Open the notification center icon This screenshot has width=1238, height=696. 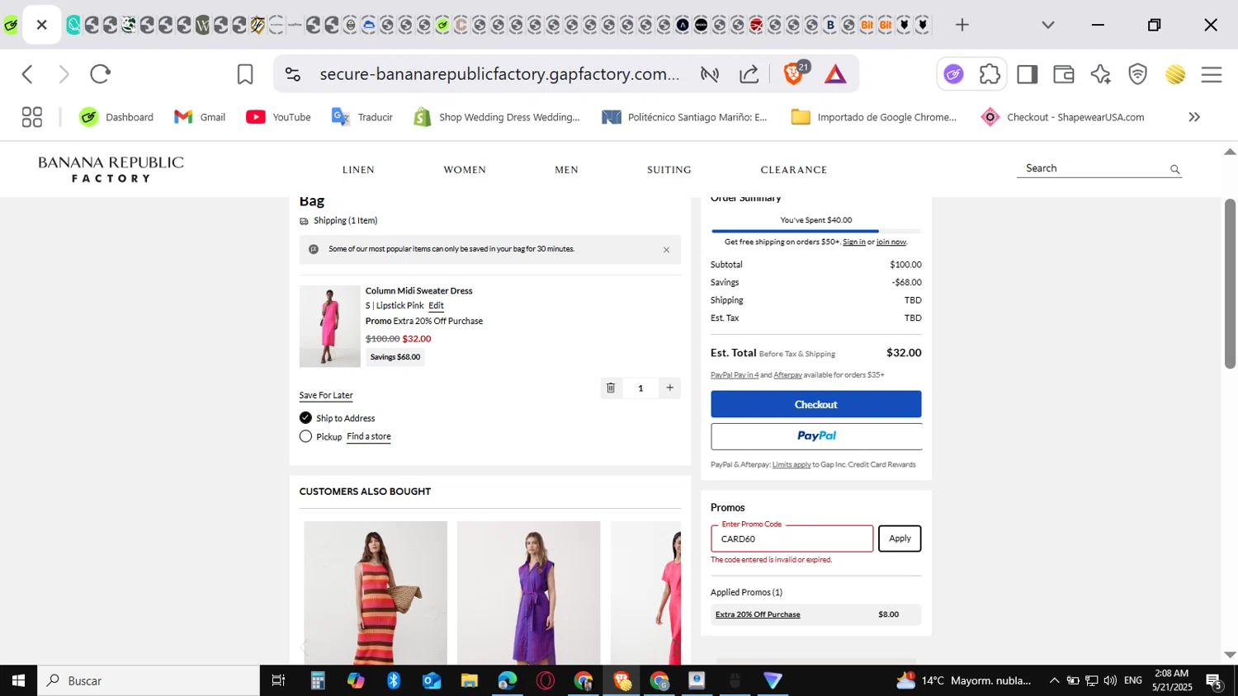(x=1214, y=681)
